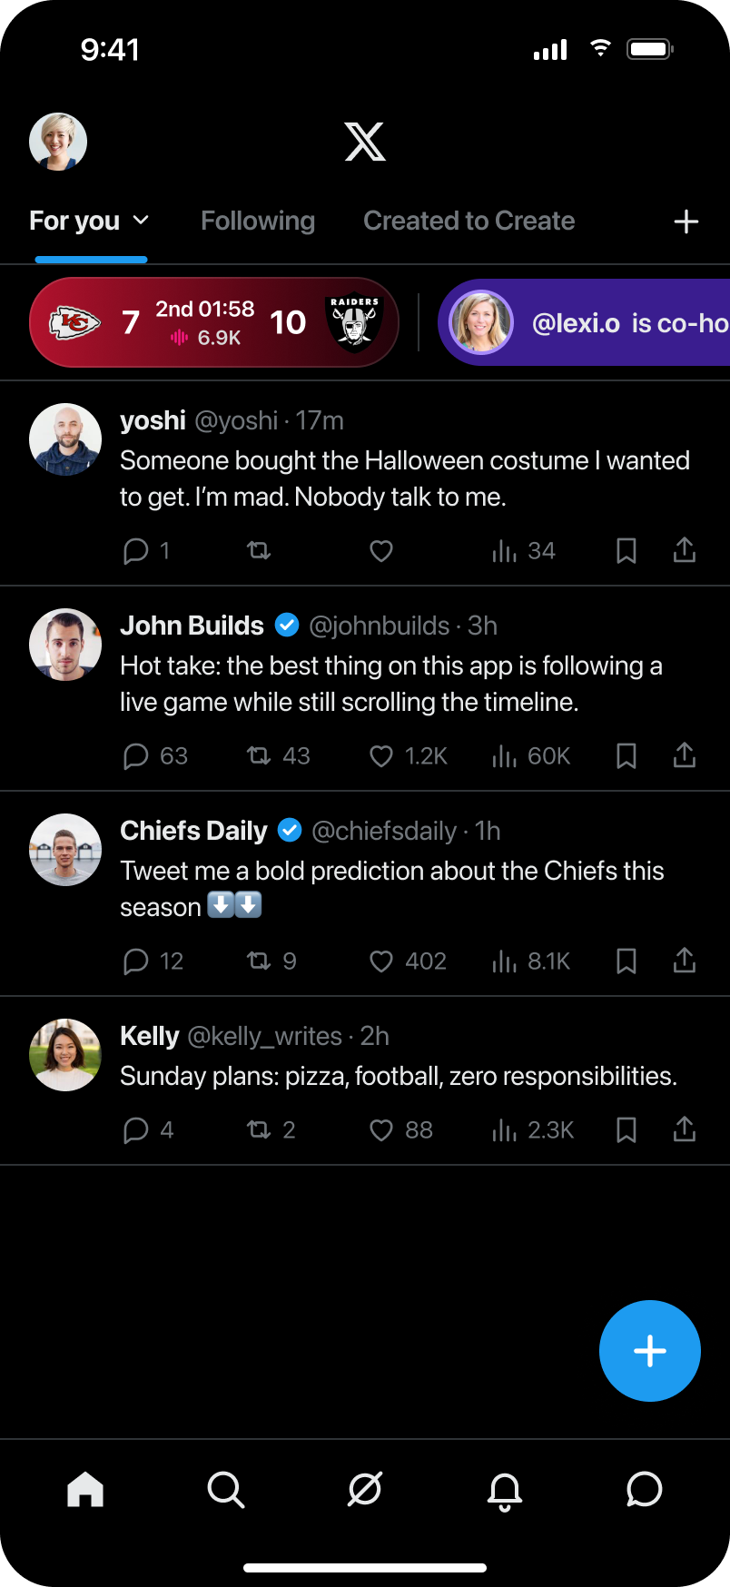Expand the For you chevron dropdown
730x1587 pixels.
coord(141,221)
